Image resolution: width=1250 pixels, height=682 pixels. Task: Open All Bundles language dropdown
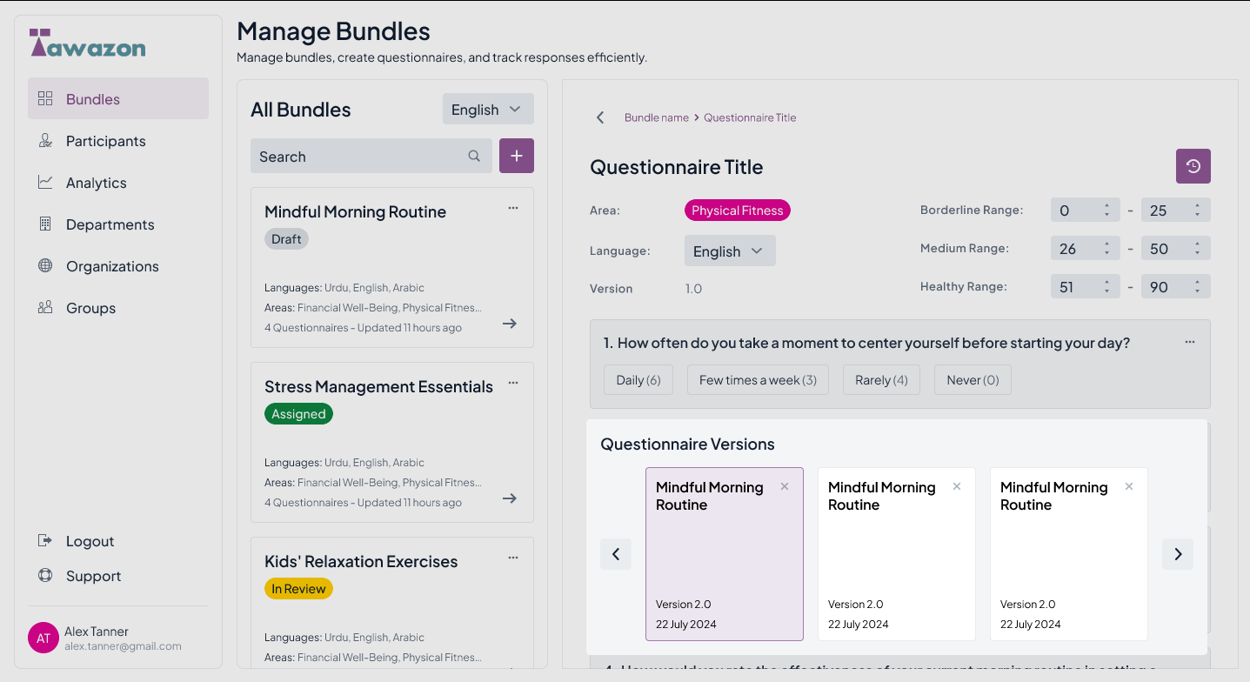tap(487, 110)
